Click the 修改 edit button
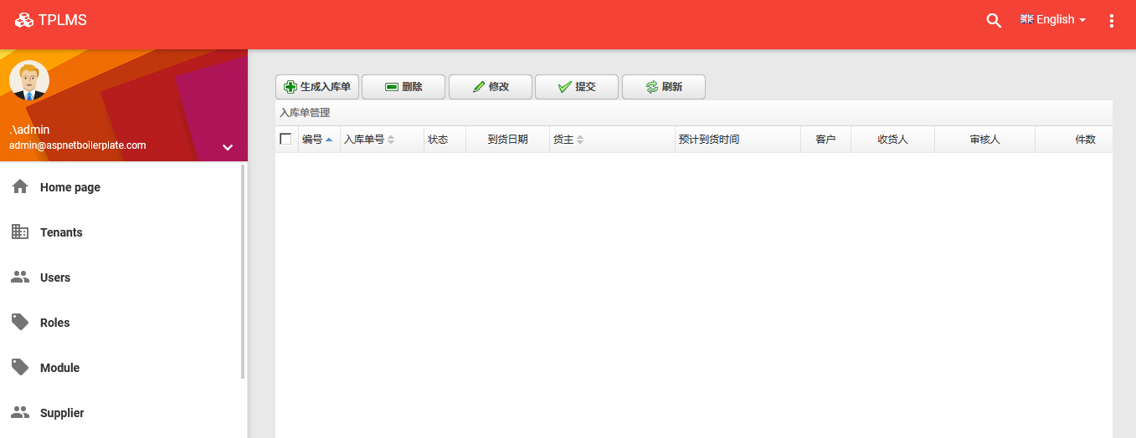 pyautogui.click(x=491, y=87)
